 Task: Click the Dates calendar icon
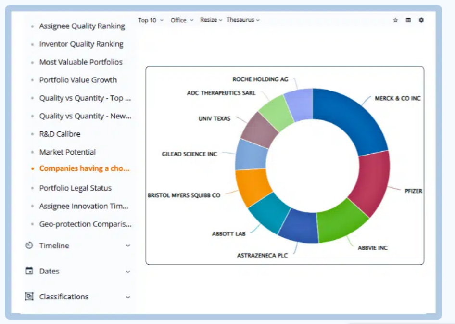29,271
